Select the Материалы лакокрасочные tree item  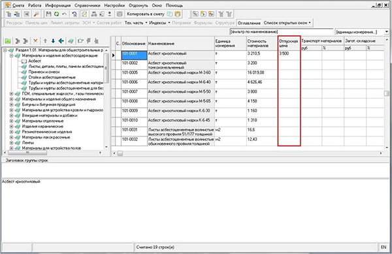coord(46,137)
